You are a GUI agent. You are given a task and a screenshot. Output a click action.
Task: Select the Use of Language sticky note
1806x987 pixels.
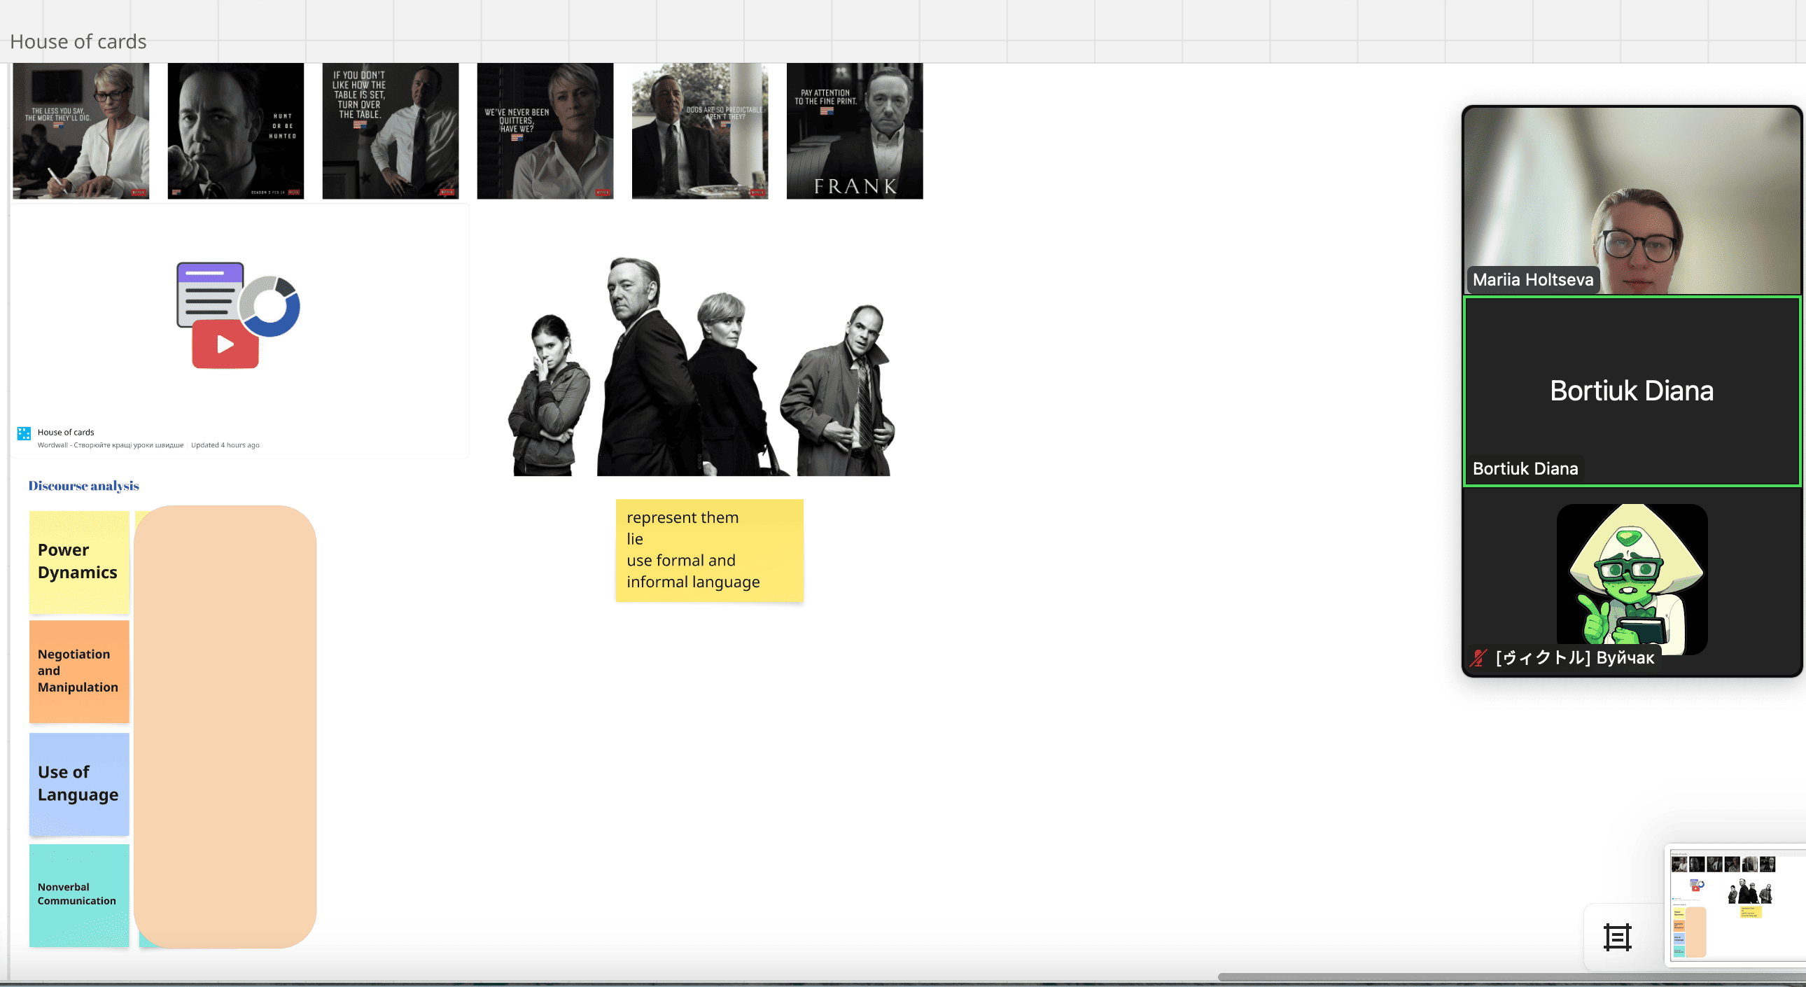78,783
